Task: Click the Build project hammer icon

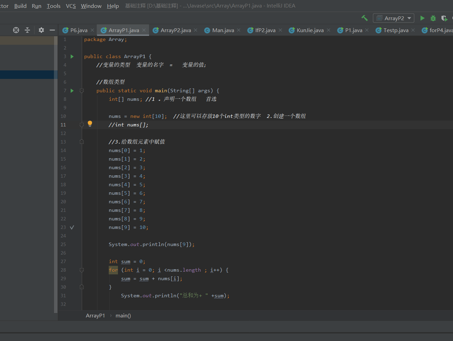Action: (364, 18)
